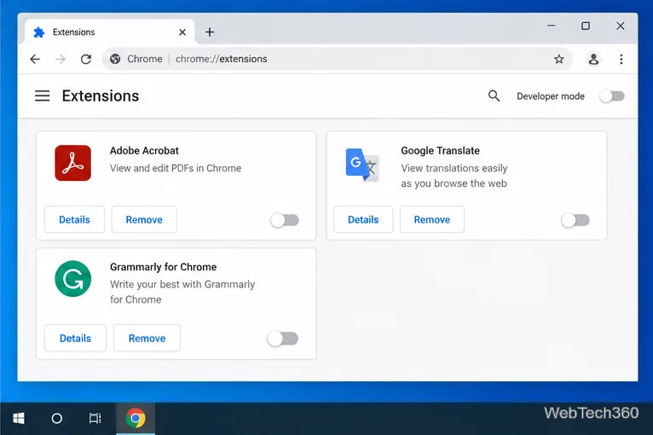The width and height of the screenshot is (653, 435).
Task: Open Details for Grammarly for Chrome
Action: pos(75,338)
